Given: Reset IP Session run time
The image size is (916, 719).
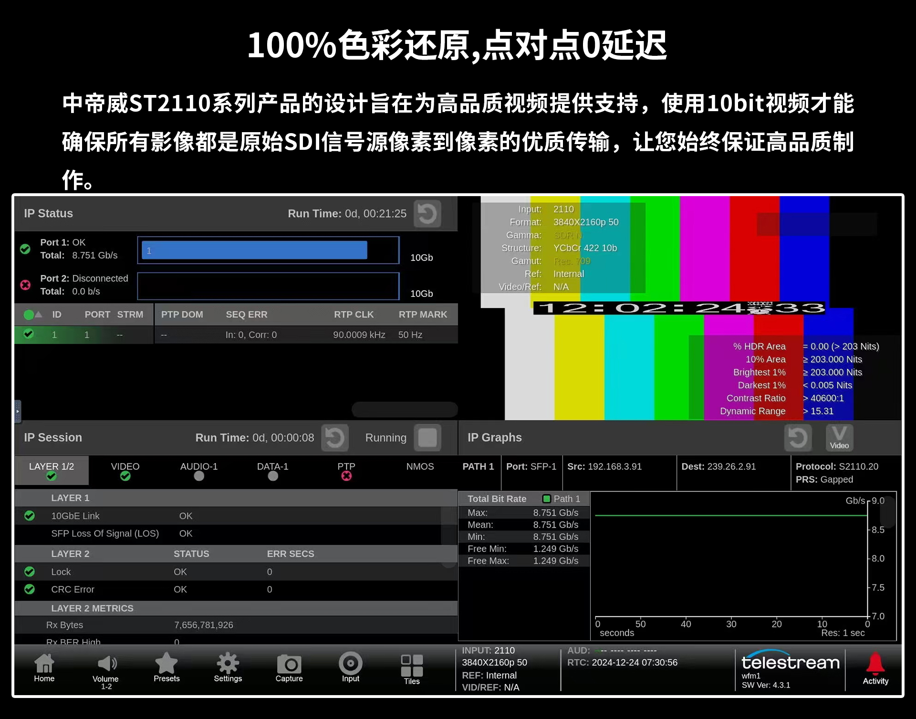Looking at the screenshot, I should tap(334, 438).
